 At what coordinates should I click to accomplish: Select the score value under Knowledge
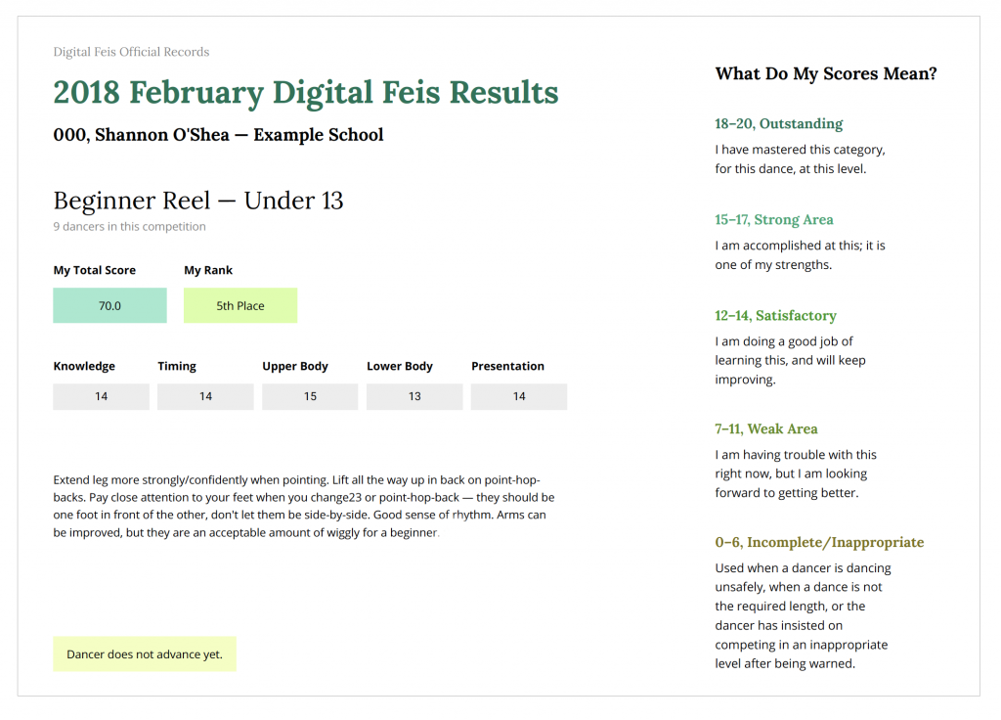tap(101, 396)
